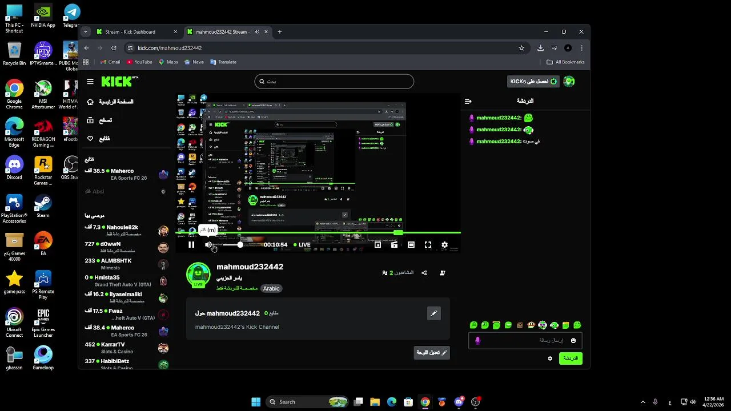
Task: Open the emoji picker in chat input
Action: point(573,341)
